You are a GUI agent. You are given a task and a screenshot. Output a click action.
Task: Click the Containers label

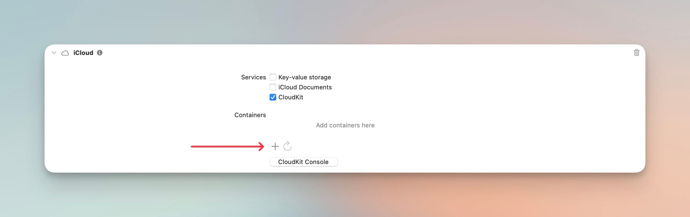tap(250, 115)
